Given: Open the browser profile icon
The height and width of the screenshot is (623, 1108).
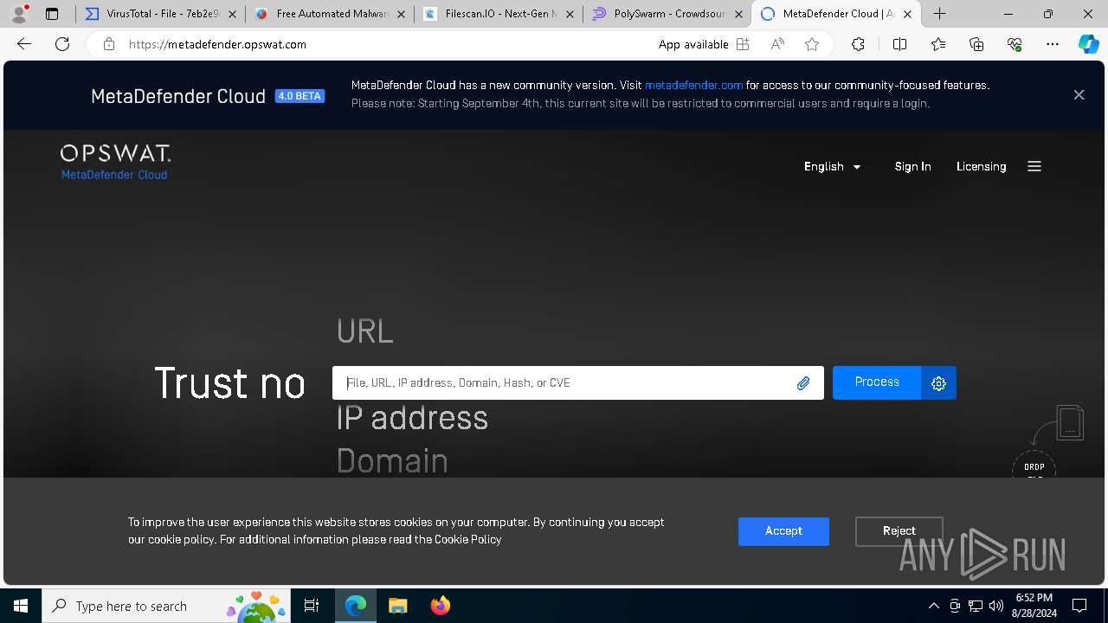Looking at the screenshot, I should coord(19,14).
